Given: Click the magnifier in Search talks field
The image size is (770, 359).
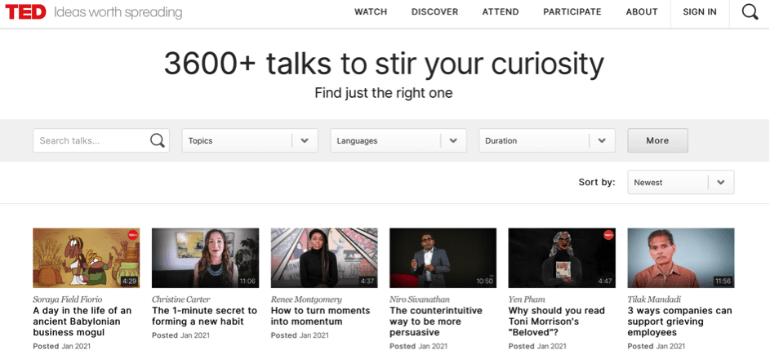Looking at the screenshot, I should coord(157,141).
